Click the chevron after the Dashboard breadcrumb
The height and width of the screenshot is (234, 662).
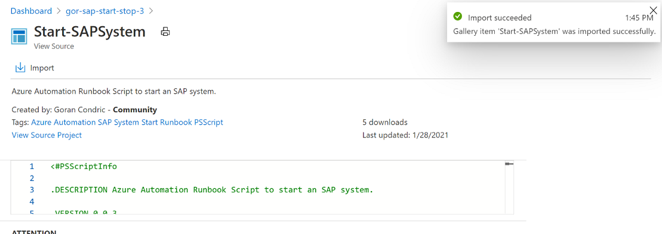(58, 11)
